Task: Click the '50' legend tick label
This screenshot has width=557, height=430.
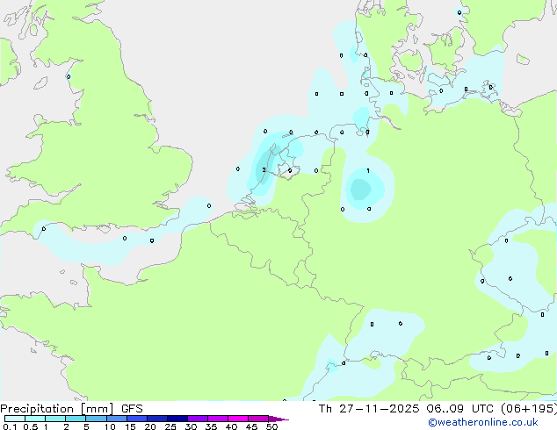Action: [x=271, y=426]
